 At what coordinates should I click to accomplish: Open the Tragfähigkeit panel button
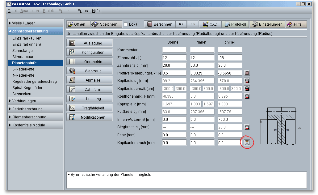[90, 108]
